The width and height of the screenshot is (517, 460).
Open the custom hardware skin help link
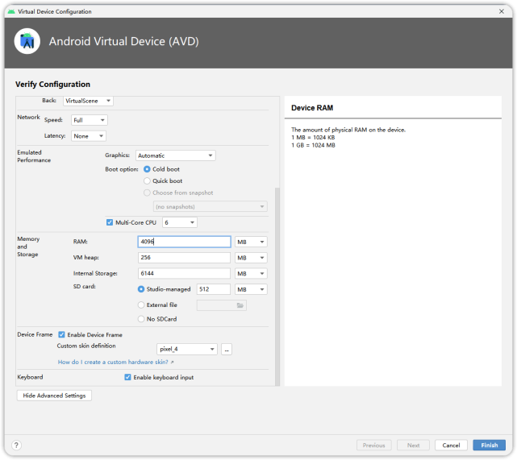pos(115,363)
